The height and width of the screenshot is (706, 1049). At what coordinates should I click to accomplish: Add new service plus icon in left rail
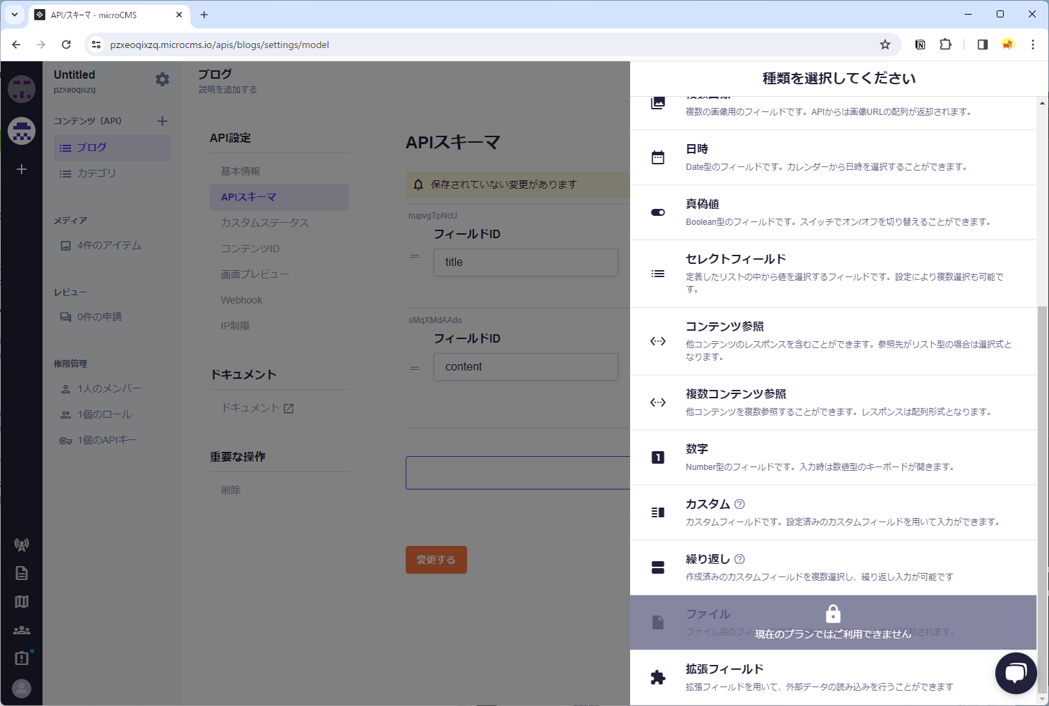point(22,169)
